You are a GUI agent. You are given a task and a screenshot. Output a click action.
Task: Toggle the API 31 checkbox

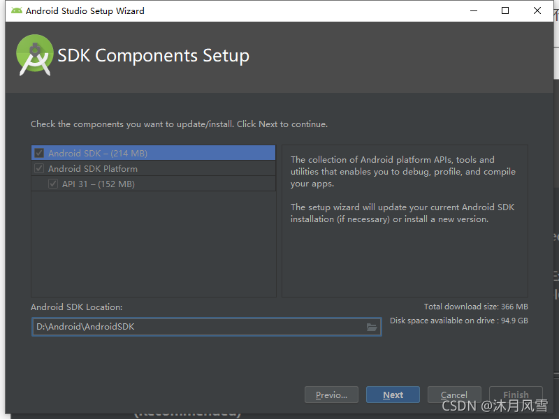pos(53,184)
